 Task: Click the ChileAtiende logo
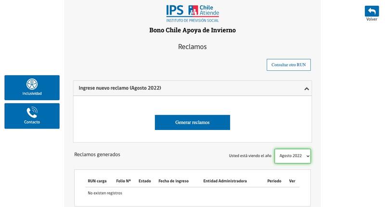click(203, 11)
